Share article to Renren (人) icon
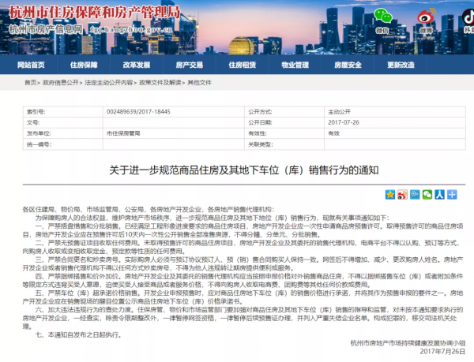This screenshot has height=362, width=474. click(439, 195)
